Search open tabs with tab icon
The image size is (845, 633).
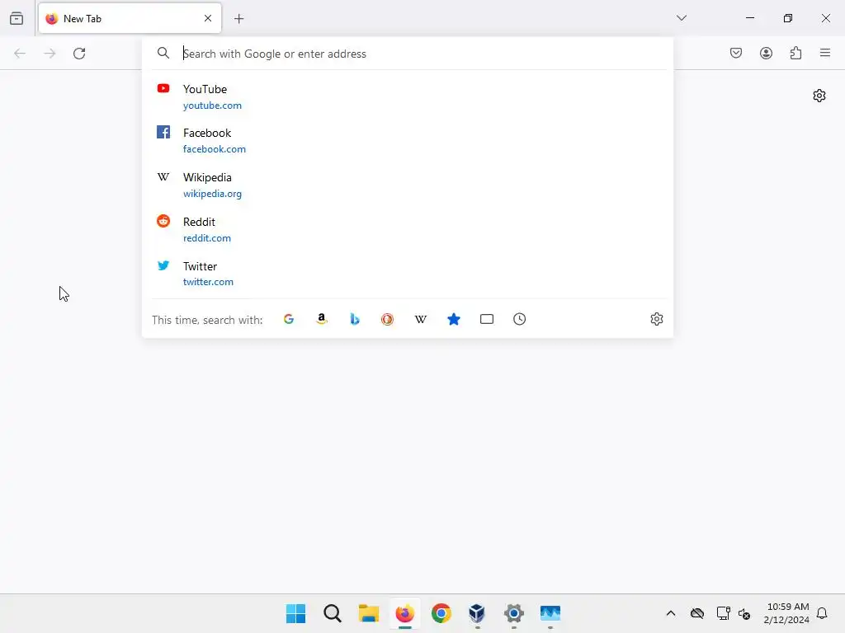pyautogui.click(x=487, y=319)
